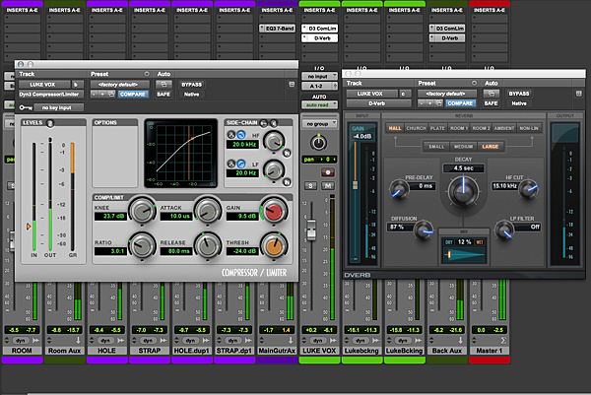The height and width of the screenshot is (395, 591).
Task: Click the orange THRESH knob in Compressor
Action: (274, 245)
